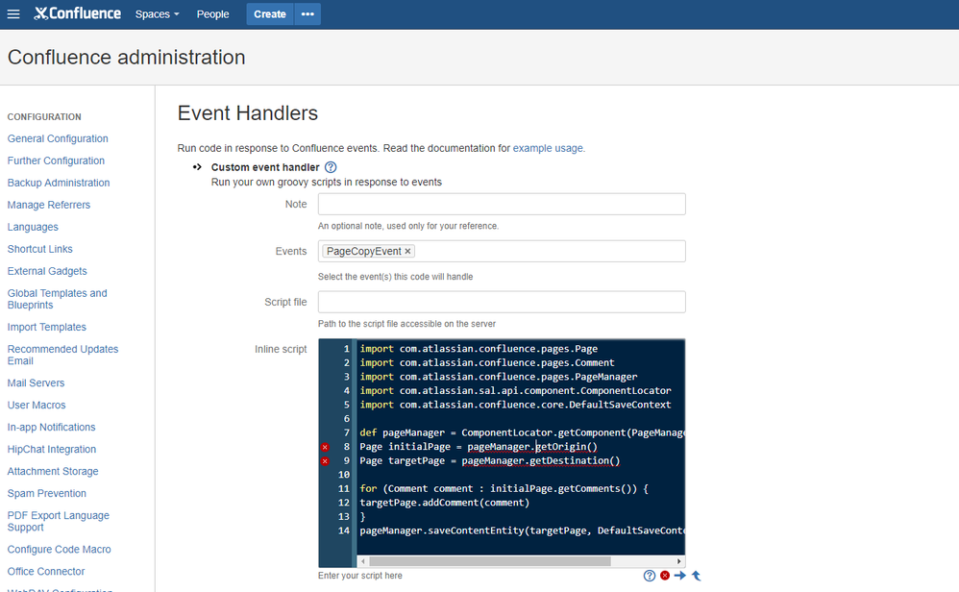Go to Confluence home via the logo

coord(77,13)
